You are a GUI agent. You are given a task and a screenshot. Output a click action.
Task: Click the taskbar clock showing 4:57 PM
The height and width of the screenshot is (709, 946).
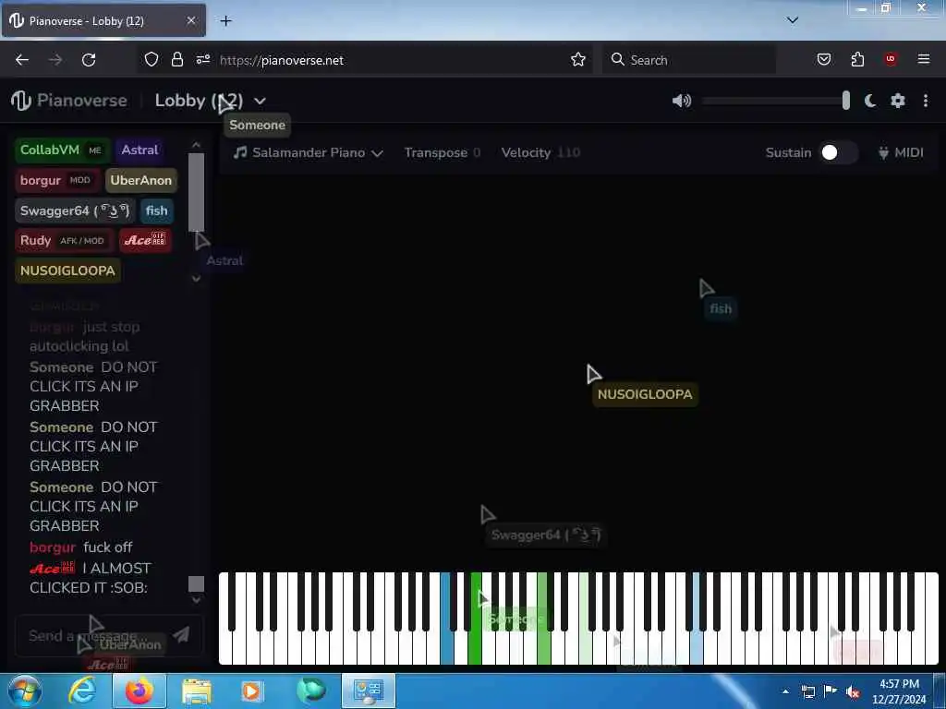pyautogui.click(x=899, y=691)
